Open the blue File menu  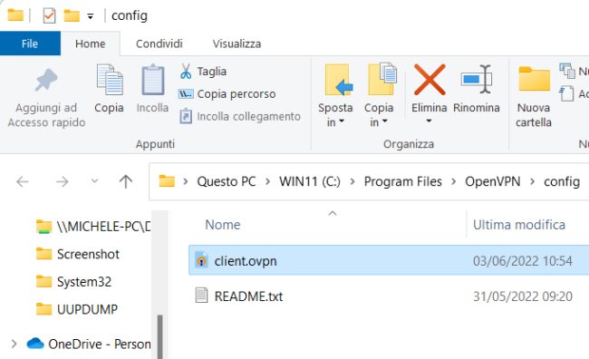pyautogui.click(x=30, y=44)
